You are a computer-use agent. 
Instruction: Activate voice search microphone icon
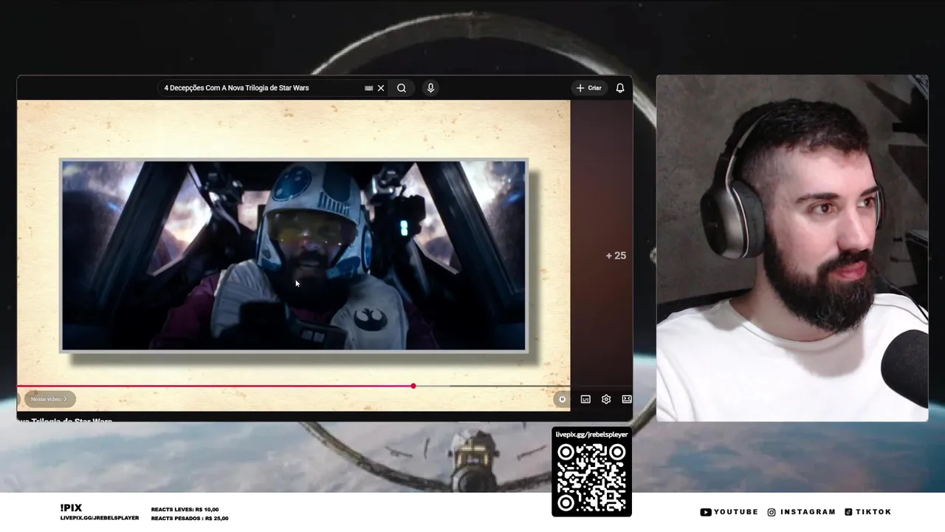[x=430, y=88]
